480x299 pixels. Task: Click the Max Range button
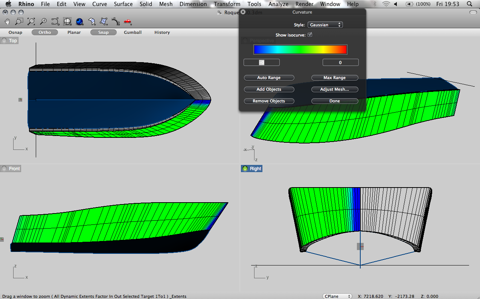pyautogui.click(x=334, y=78)
